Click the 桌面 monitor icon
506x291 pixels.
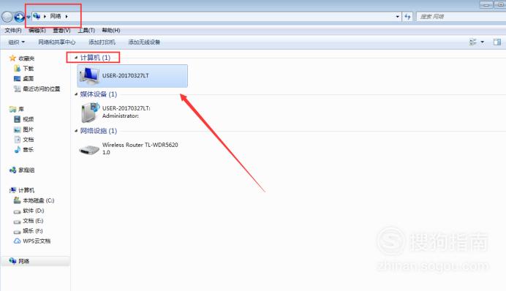pyautogui.click(x=17, y=78)
